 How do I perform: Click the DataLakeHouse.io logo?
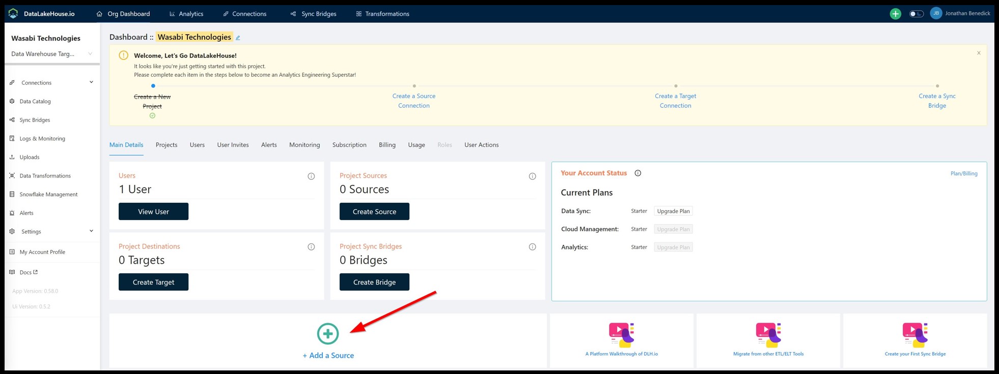pos(42,14)
